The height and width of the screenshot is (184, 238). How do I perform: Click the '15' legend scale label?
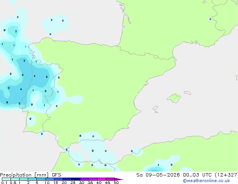point(56,182)
